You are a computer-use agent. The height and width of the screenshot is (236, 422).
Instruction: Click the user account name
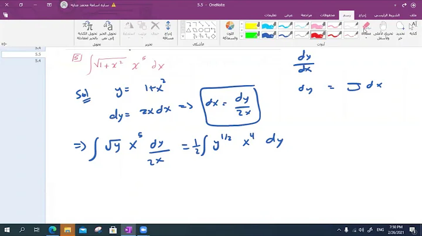[x=90, y=5]
